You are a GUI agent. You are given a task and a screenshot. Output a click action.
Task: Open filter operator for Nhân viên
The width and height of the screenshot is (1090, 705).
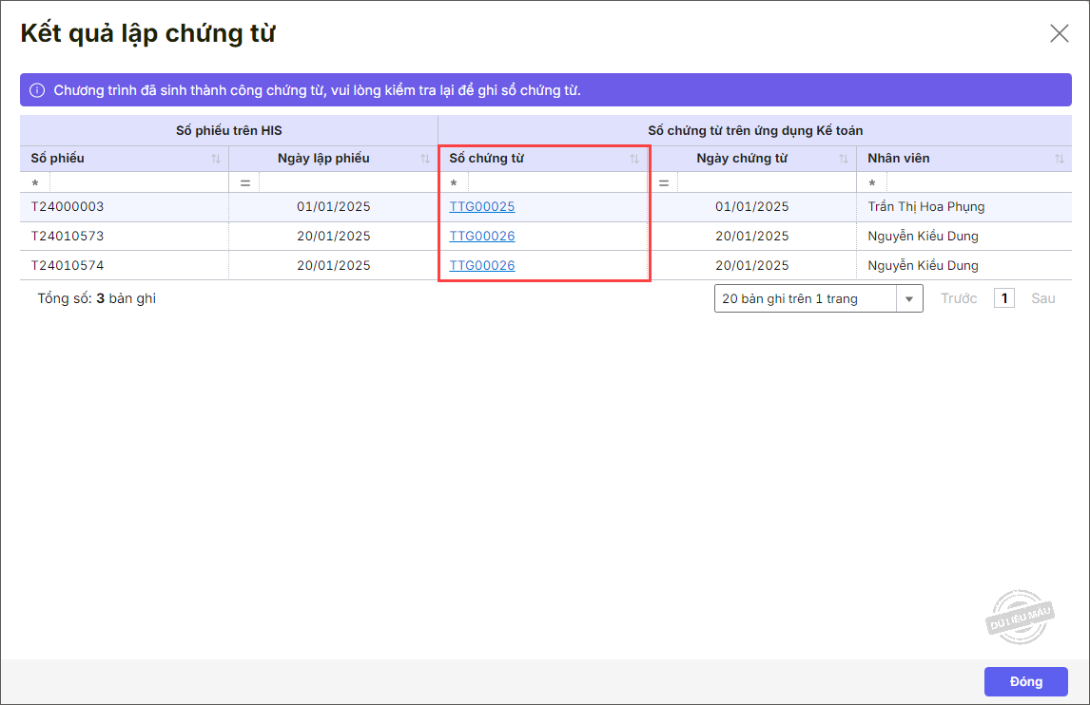[872, 182]
